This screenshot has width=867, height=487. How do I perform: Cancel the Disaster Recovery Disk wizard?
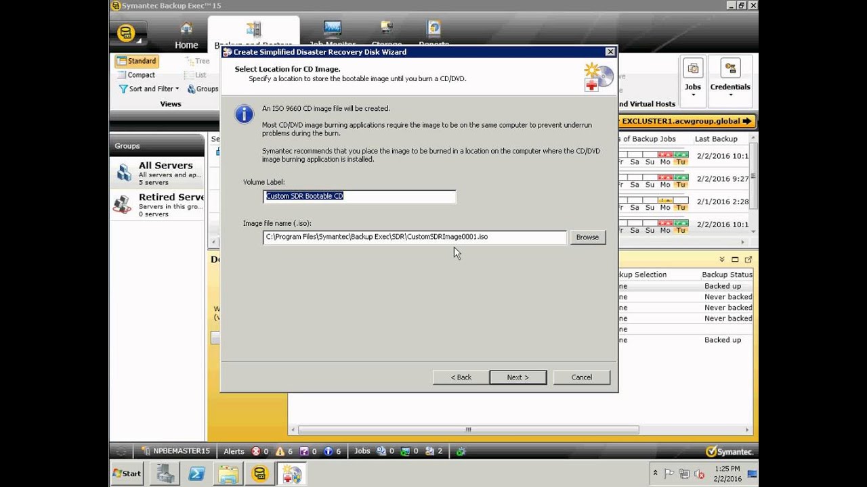click(x=582, y=377)
